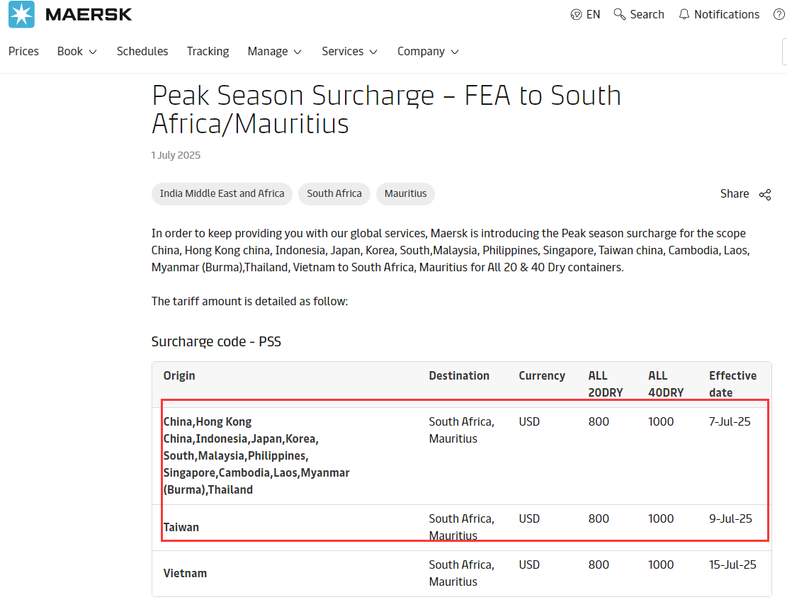The image size is (787, 607).
Task: Click the Peak Season Surcharge page title
Action: tap(387, 109)
